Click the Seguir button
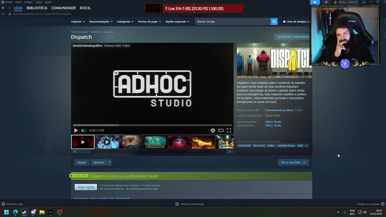Image resolution: width=386 pixels, height=217 pixels. [x=82, y=162]
